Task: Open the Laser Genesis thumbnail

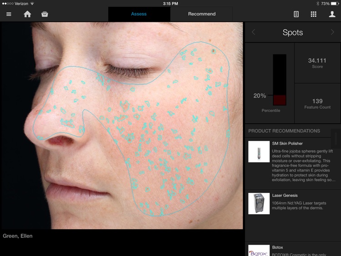Action: tap(259, 204)
